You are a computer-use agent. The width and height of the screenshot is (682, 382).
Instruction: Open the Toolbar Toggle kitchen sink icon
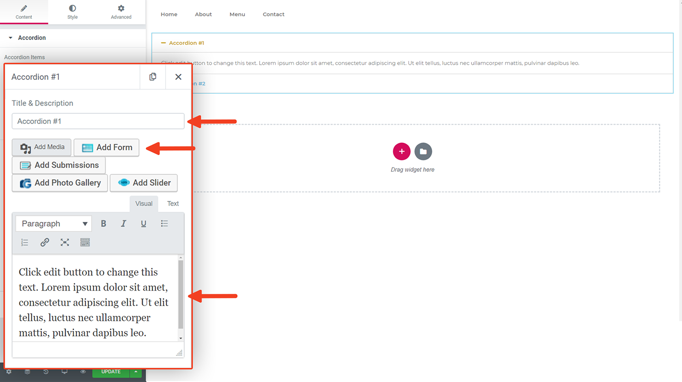click(85, 242)
